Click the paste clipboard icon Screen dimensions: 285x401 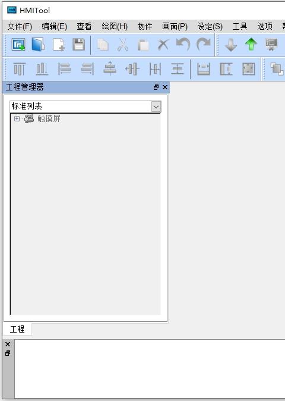click(x=143, y=45)
